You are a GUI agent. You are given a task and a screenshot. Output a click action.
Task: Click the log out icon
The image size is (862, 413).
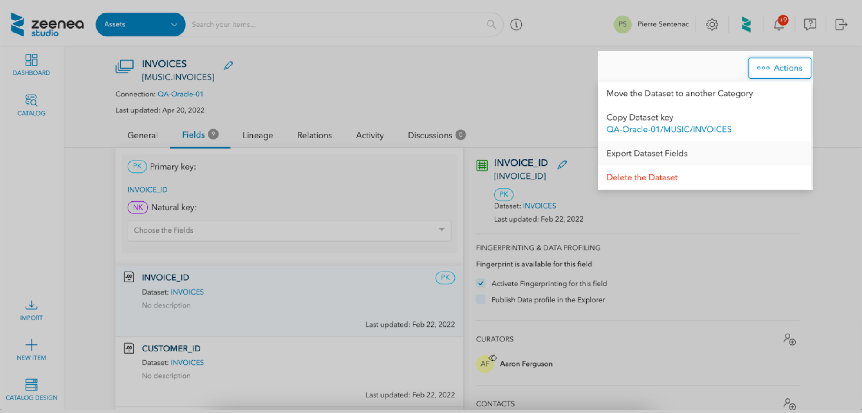coord(841,25)
